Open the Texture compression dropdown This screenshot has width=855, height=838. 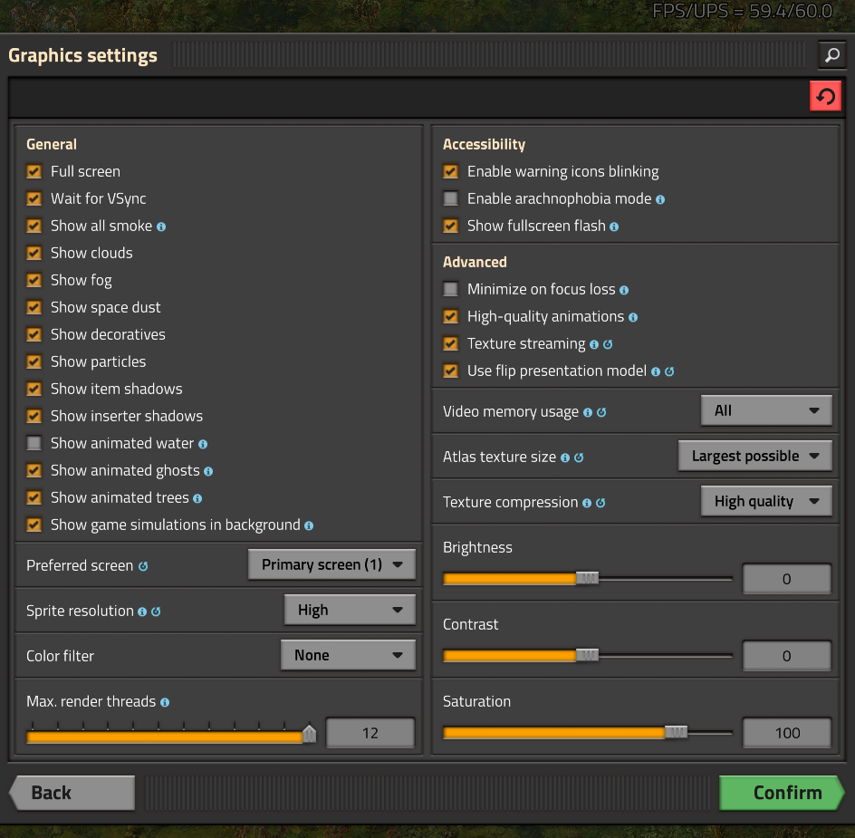click(x=766, y=501)
